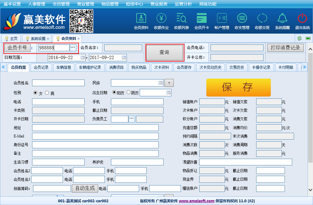
Task: Open the 系统提醒 bell icon
Action: [x=282, y=21]
